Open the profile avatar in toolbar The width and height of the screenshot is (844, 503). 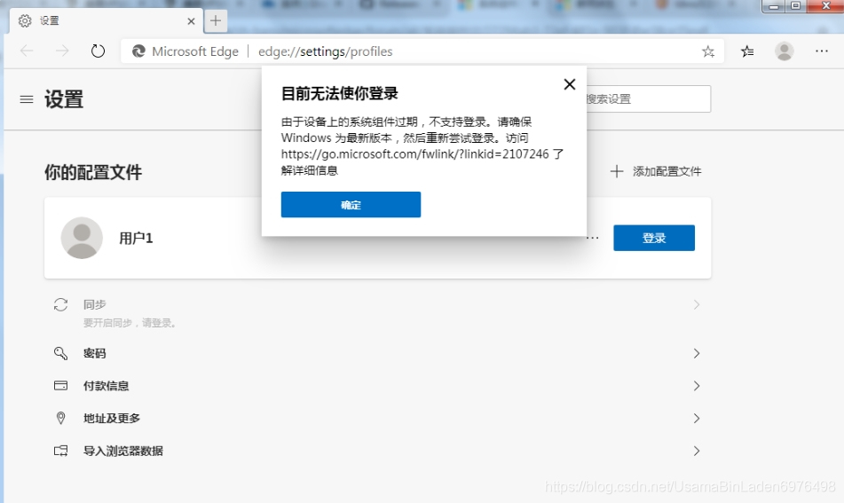pos(785,51)
